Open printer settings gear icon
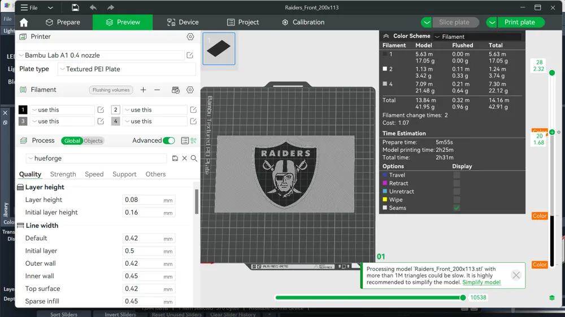The width and height of the screenshot is (565, 317). (190, 37)
